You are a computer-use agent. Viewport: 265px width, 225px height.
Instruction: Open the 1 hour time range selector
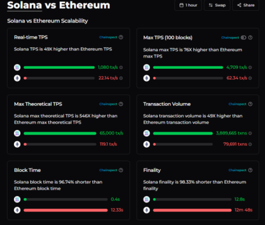tap(188, 5)
